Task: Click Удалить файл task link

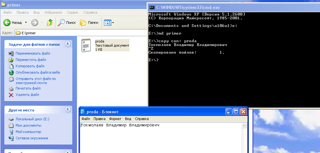Action: pos(27,95)
